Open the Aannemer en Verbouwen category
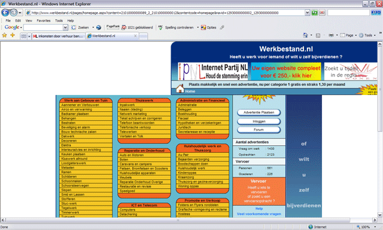This screenshot has height=230, width=383. 80,105
